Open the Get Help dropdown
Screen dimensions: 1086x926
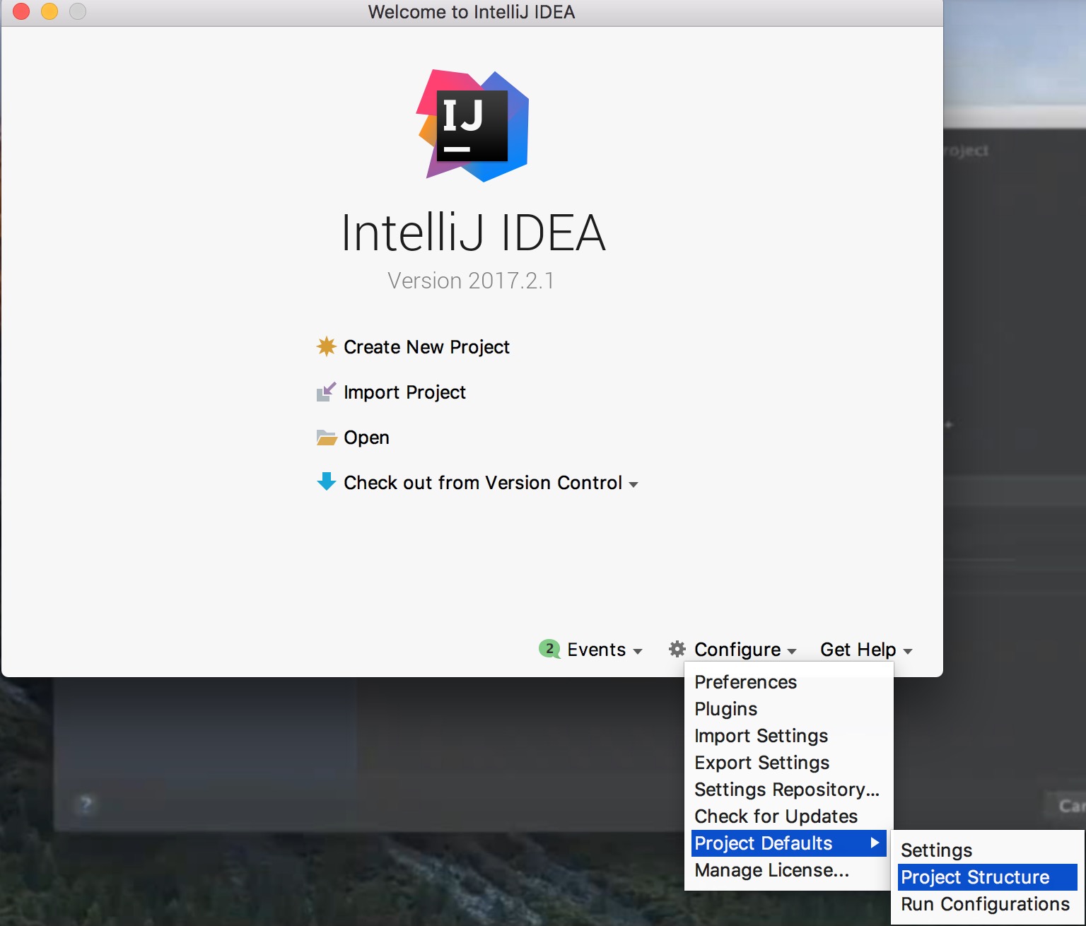coord(866,650)
